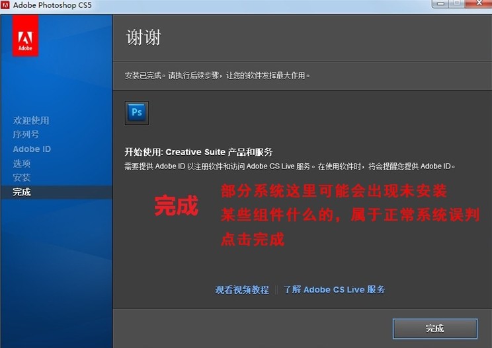Select the 欢迎使用 step in the sidebar
This screenshot has width=492, height=348.
pyautogui.click(x=31, y=120)
